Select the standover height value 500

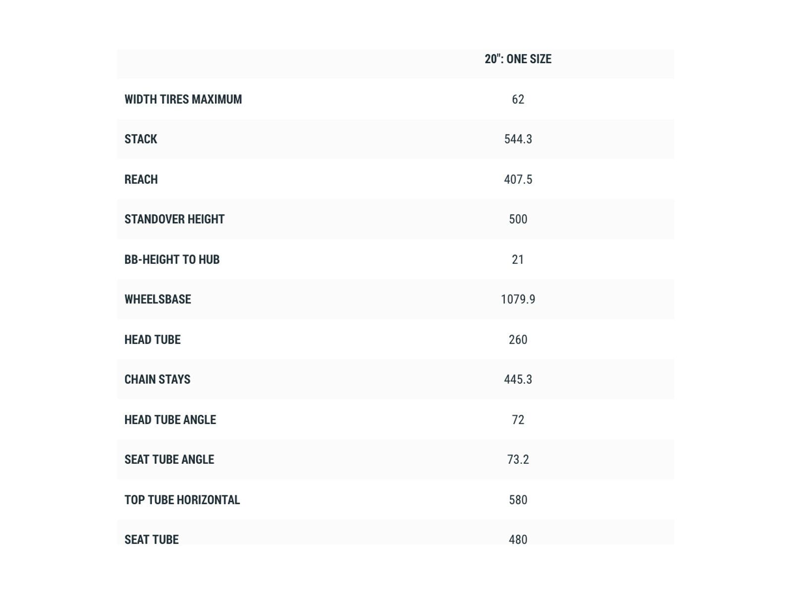[518, 219]
